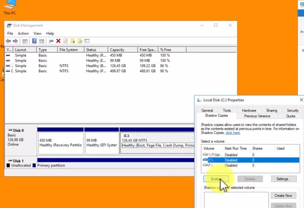The height and width of the screenshot is (208, 304).
Task: Click the Create Now button
Action: 283,196
